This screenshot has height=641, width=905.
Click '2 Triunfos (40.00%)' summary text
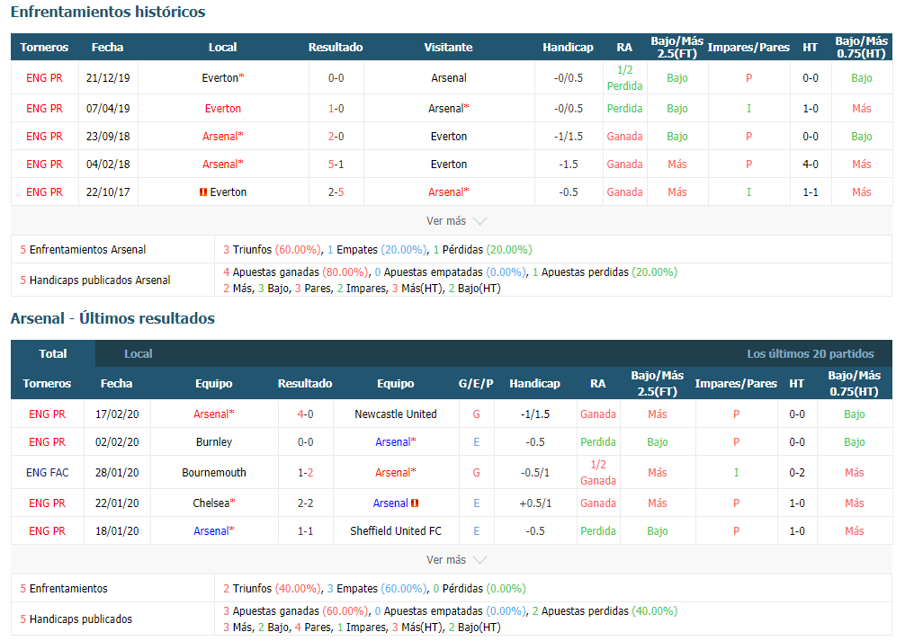tap(273, 589)
